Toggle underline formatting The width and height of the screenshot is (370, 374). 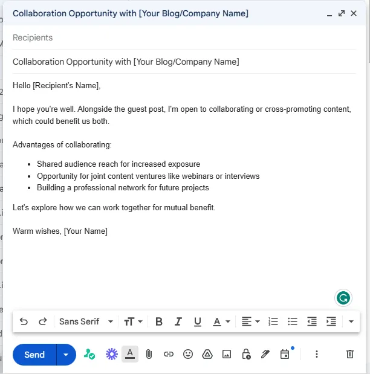[198, 321]
